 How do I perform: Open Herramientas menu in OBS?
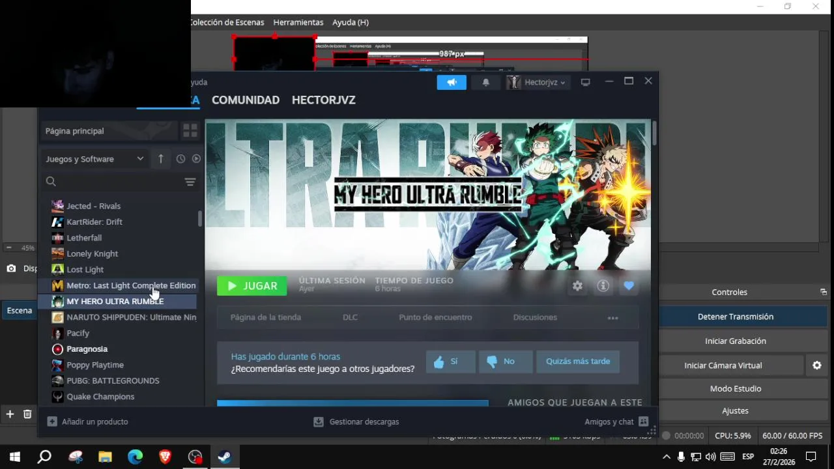(298, 22)
